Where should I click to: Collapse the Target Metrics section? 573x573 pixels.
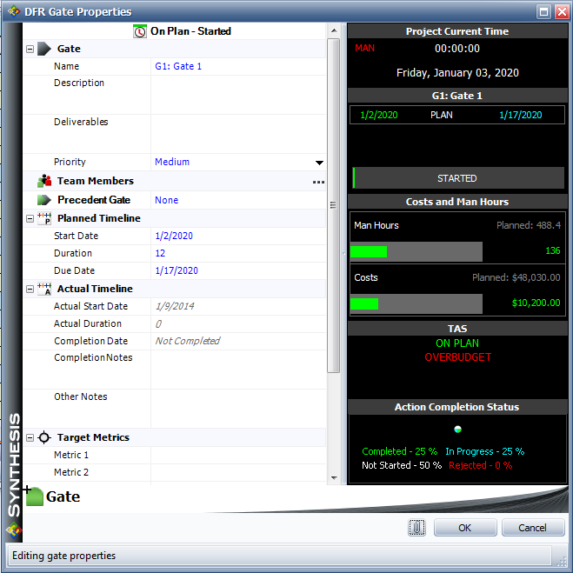point(30,438)
